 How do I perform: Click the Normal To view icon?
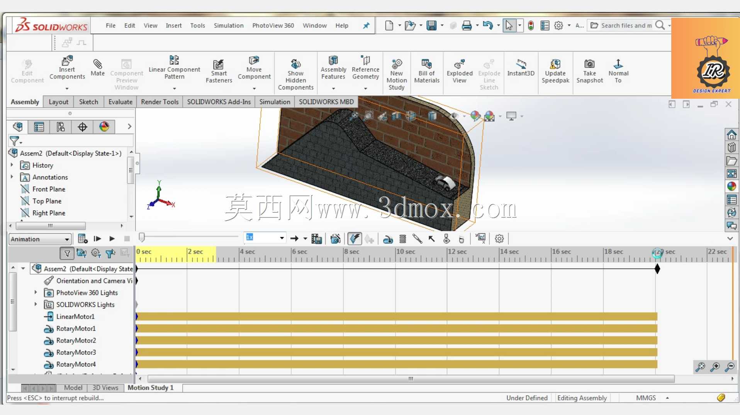pyautogui.click(x=618, y=71)
